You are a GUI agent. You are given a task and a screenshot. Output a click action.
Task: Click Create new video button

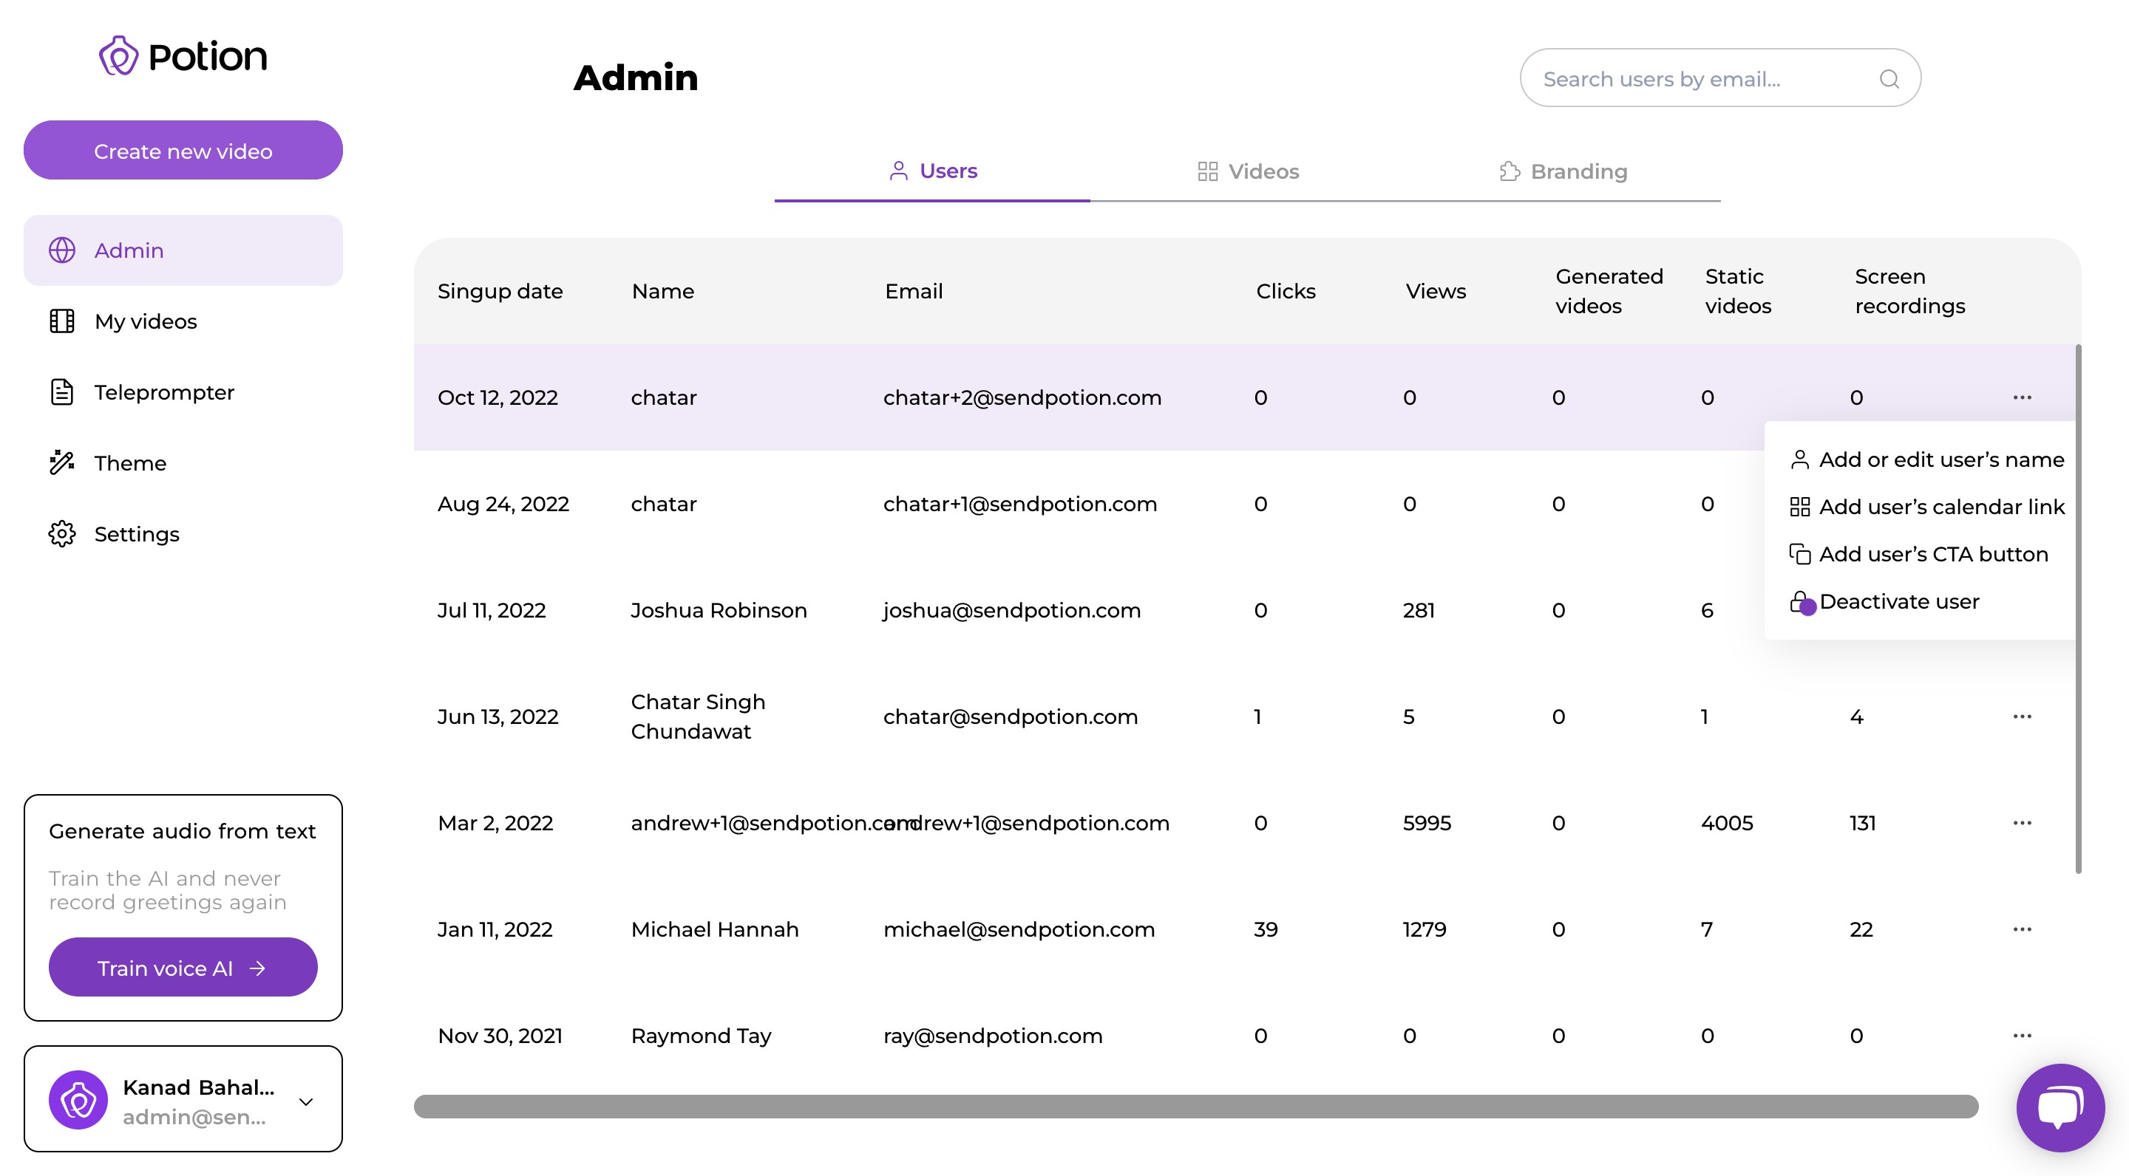coord(183,150)
